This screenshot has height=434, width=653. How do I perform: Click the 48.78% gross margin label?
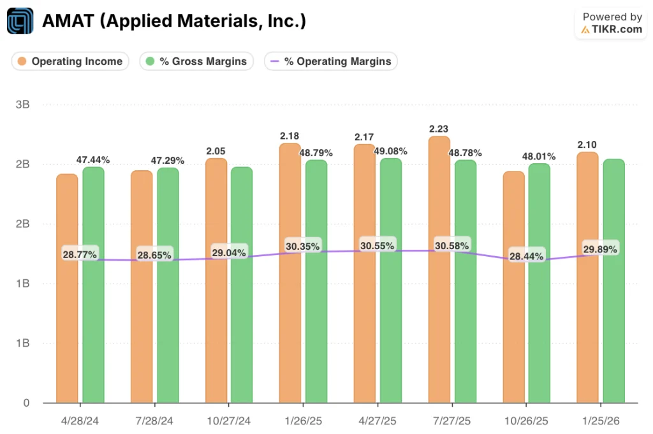click(x=465, y=153)
